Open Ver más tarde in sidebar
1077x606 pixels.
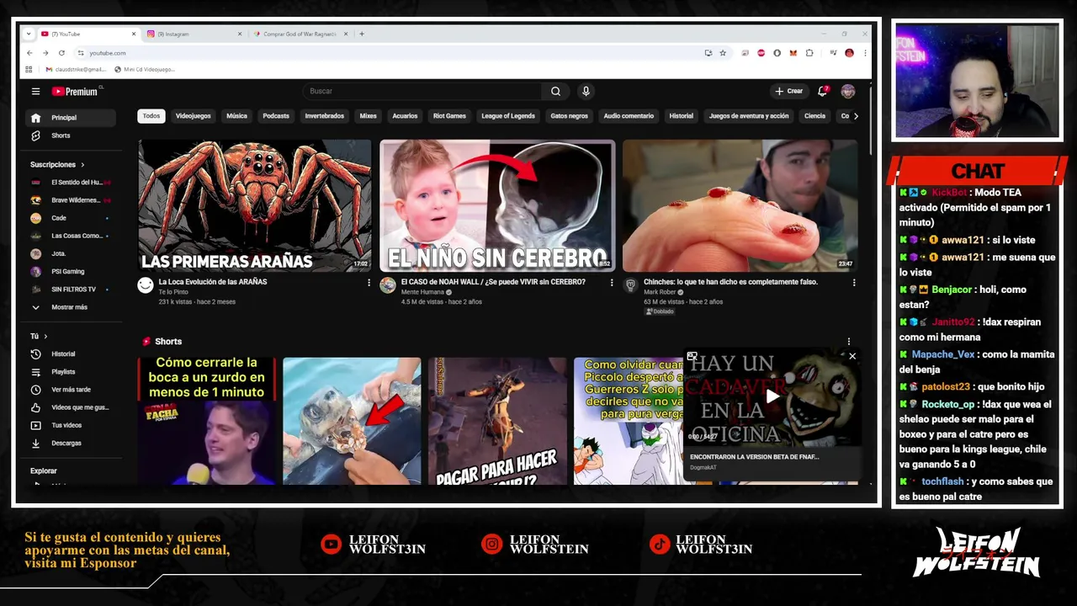(71, 390)
